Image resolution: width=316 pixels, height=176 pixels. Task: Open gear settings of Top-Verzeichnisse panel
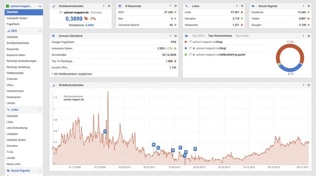click(x=309, y=36)
